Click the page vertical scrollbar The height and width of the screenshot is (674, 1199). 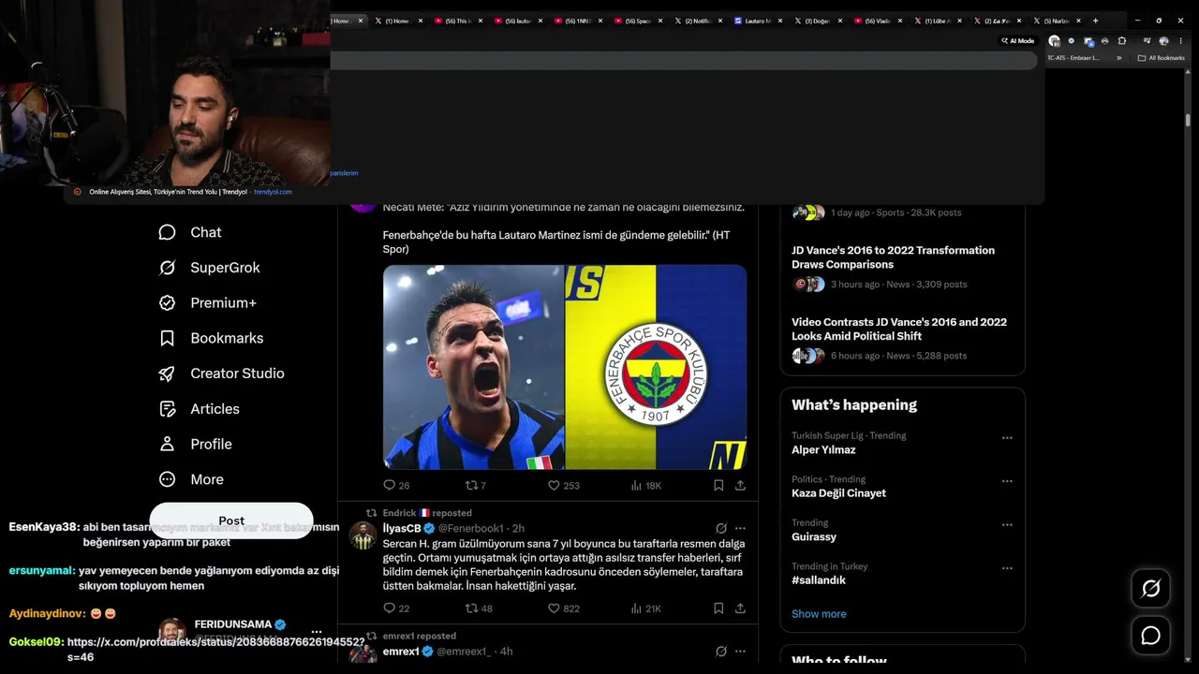1188,122
